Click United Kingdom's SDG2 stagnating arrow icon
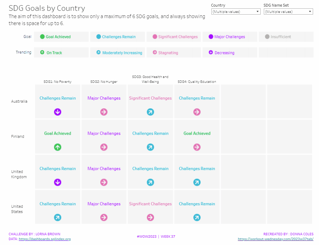The height and width of the screenshot is (245, 319). [x=104, y=182]
